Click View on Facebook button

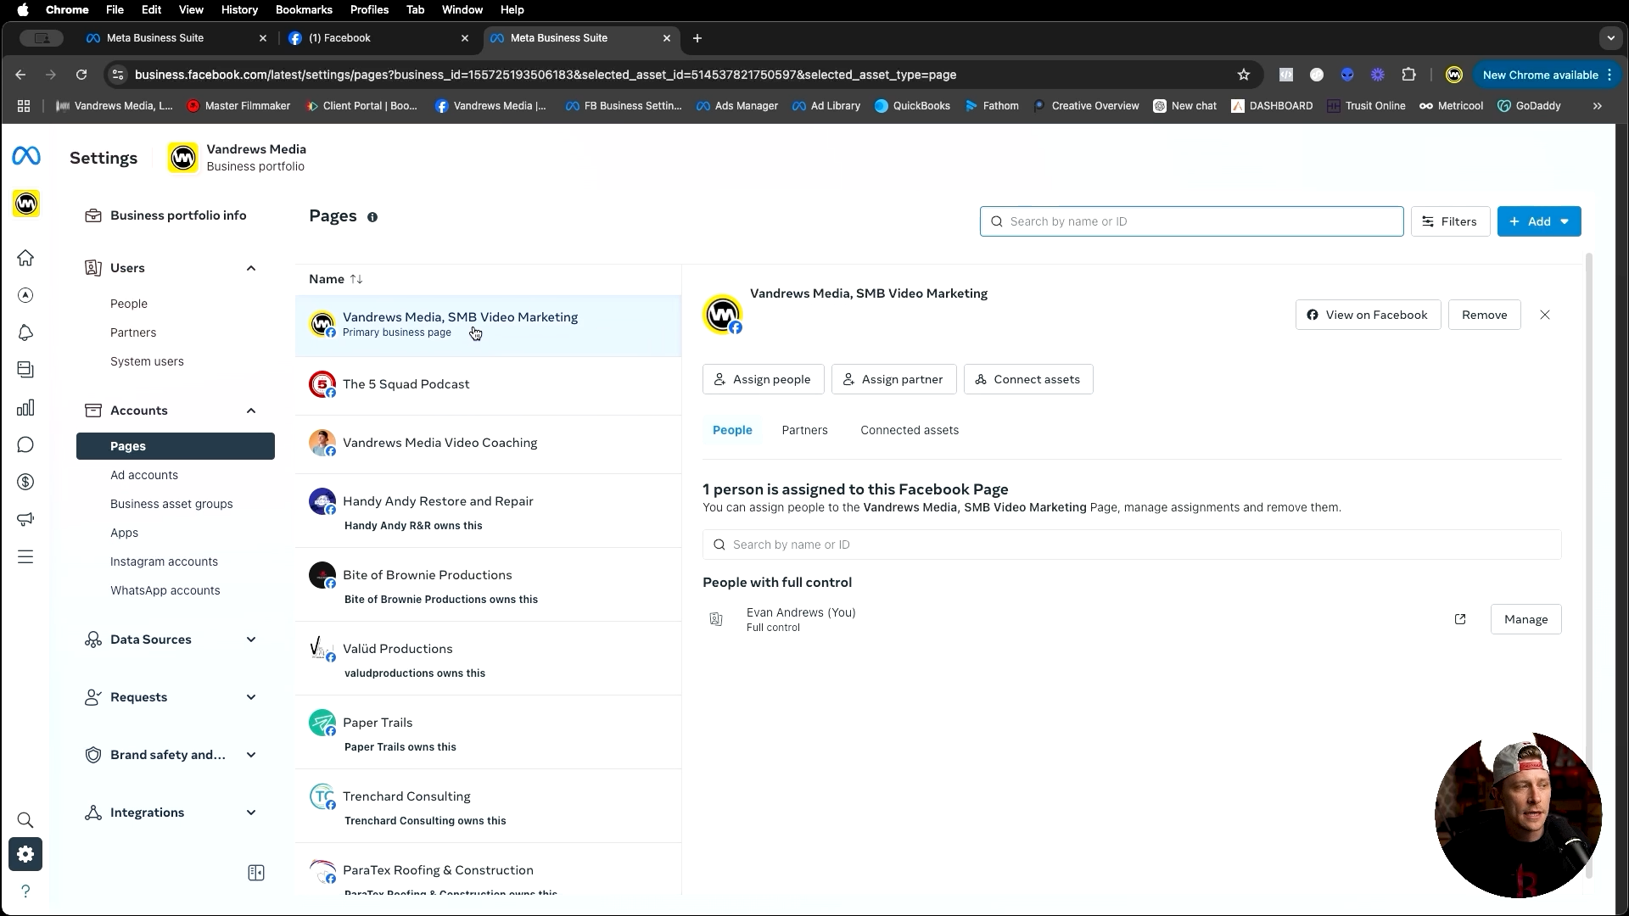tap(1368, 315)
